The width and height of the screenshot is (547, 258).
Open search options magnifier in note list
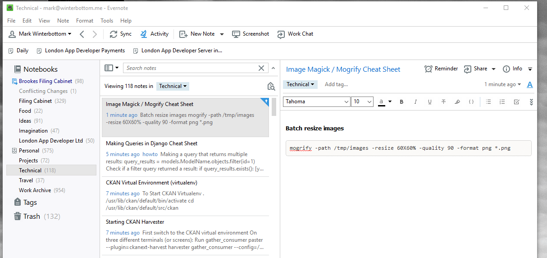coord(271,86)
